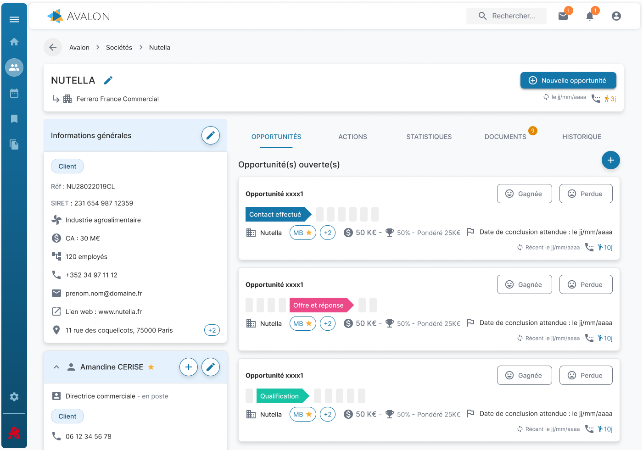Select the Offre et réponse pipeline stage
Screen dimensions: 643x450
(x=319, y=305)
